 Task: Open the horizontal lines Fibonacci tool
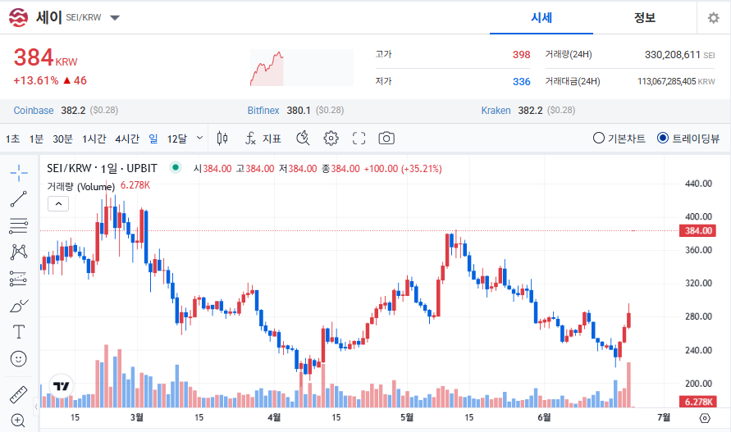click(x=19, y=225)
